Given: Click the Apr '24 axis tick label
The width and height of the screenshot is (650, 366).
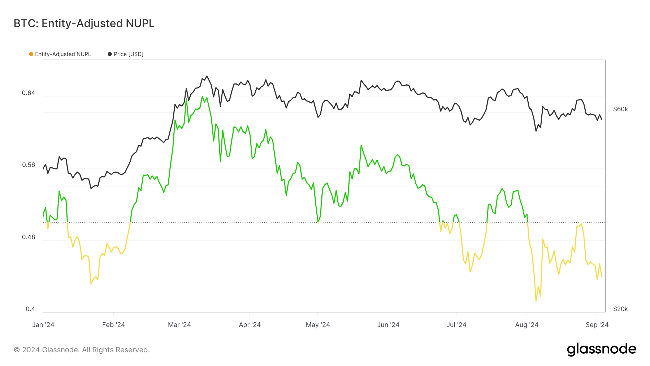Looking at the screenshot, I should click(250, 325).
